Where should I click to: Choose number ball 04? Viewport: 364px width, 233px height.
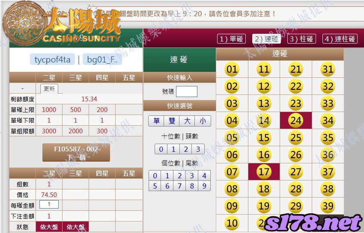point(232,121)
